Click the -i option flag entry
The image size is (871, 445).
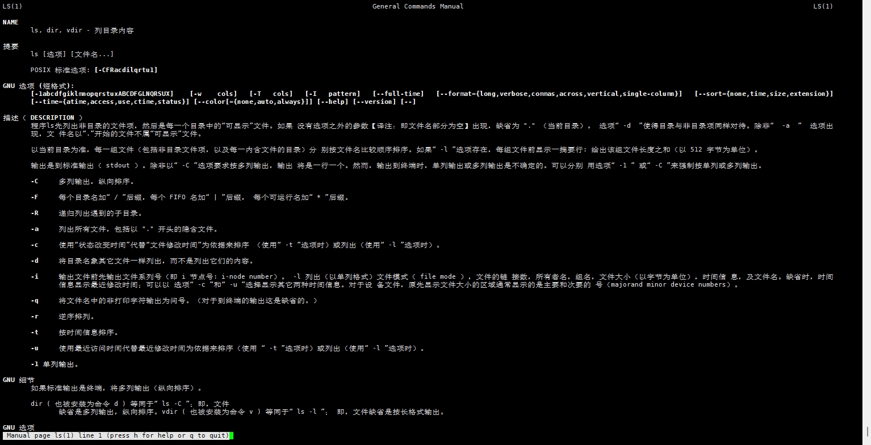coord(35,277)
